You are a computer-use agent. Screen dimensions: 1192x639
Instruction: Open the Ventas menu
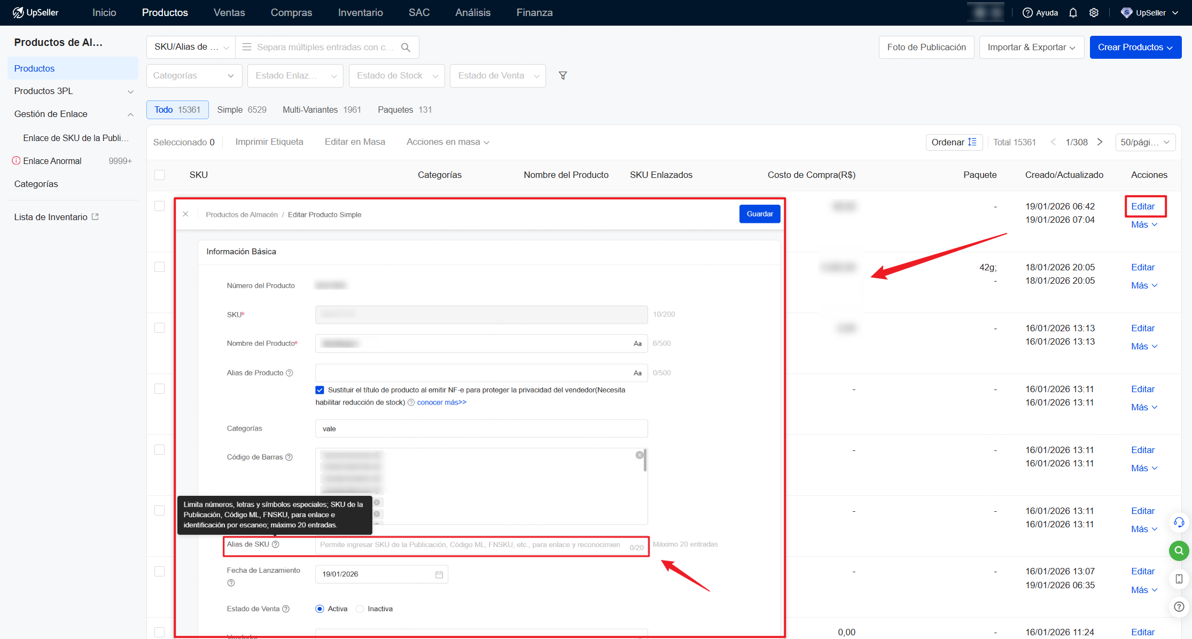click(229, 12)
